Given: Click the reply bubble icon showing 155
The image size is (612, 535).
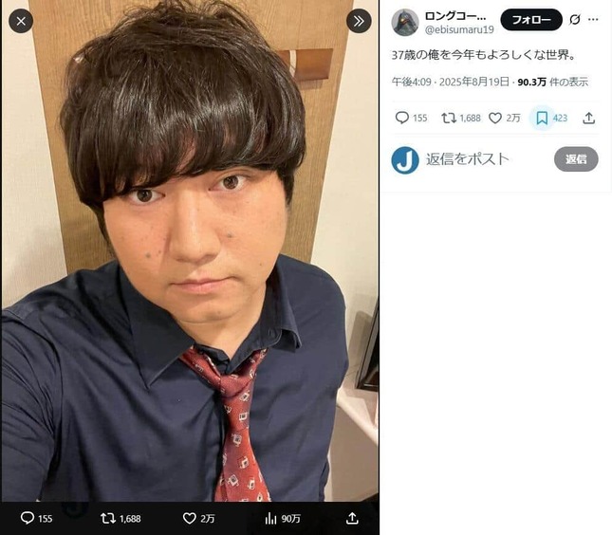Looking at the screenshot, I should point(402,118).
